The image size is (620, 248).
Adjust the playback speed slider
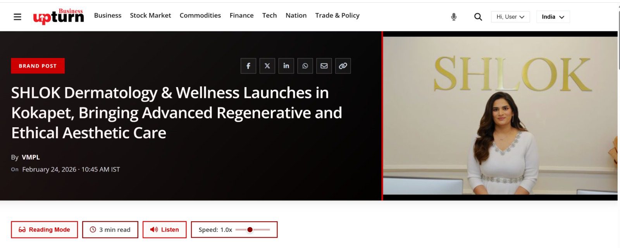pyautogui.click(x=250, y=230)
